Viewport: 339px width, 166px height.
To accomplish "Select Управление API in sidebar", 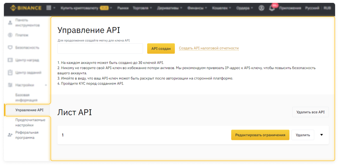I will (27, 110).
